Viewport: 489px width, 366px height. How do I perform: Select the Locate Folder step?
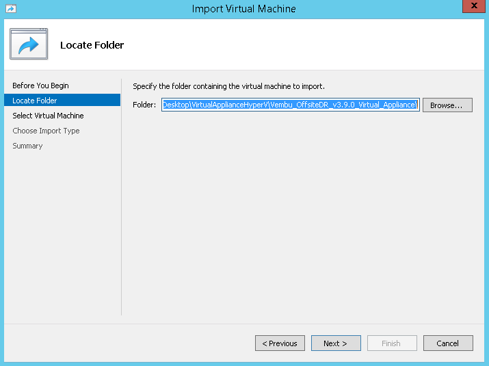[x=62, y=100]
